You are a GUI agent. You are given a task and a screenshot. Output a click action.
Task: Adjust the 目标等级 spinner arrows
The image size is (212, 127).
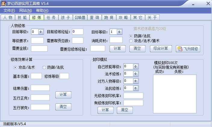(x=119, y=32)
